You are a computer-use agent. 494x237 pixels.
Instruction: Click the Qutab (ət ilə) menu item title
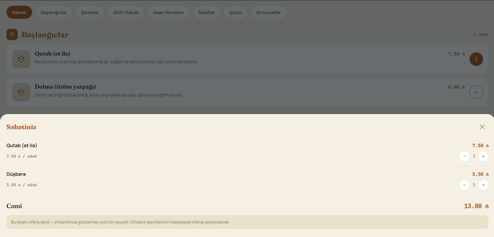click(52, 54)
